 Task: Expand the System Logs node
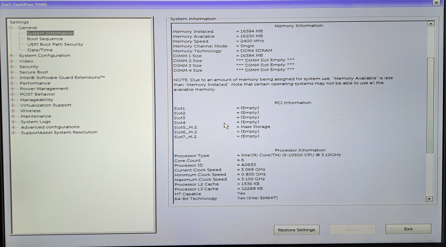point(13,122)
